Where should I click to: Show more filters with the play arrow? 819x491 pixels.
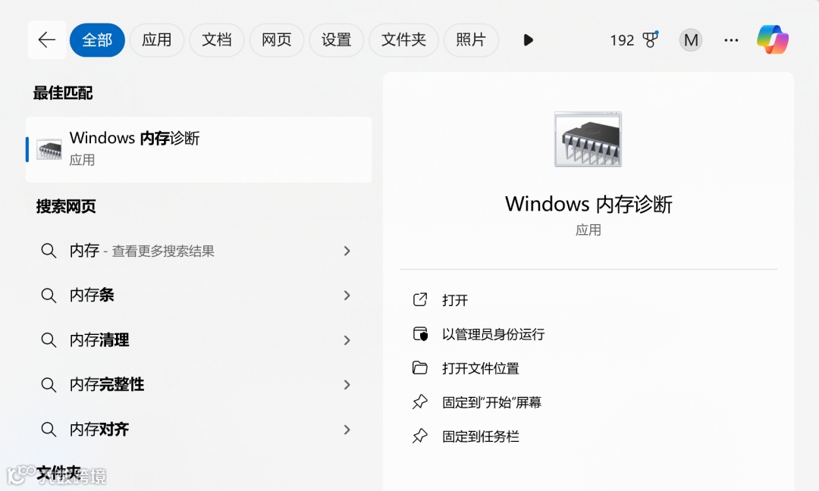(x=528, y=40)
